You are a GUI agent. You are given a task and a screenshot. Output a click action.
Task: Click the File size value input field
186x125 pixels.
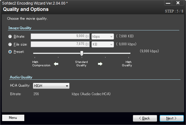coord(58,44)
